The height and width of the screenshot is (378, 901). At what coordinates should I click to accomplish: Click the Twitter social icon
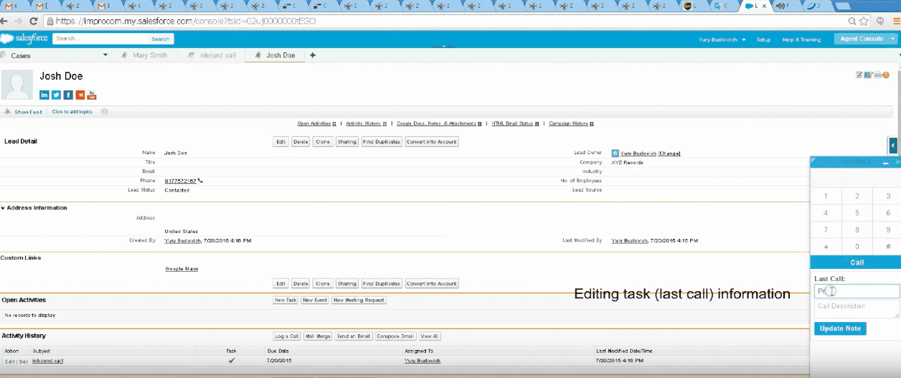[56, 95]
